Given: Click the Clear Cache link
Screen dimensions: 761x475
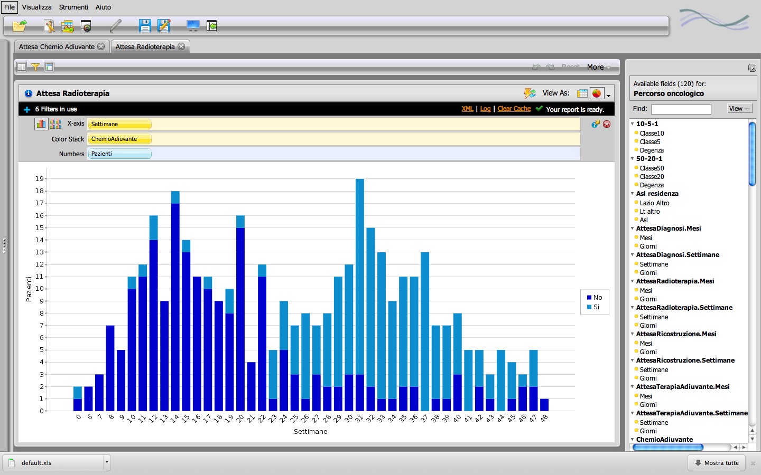Looking at the screenshot, I should click(x=514, y=109).
